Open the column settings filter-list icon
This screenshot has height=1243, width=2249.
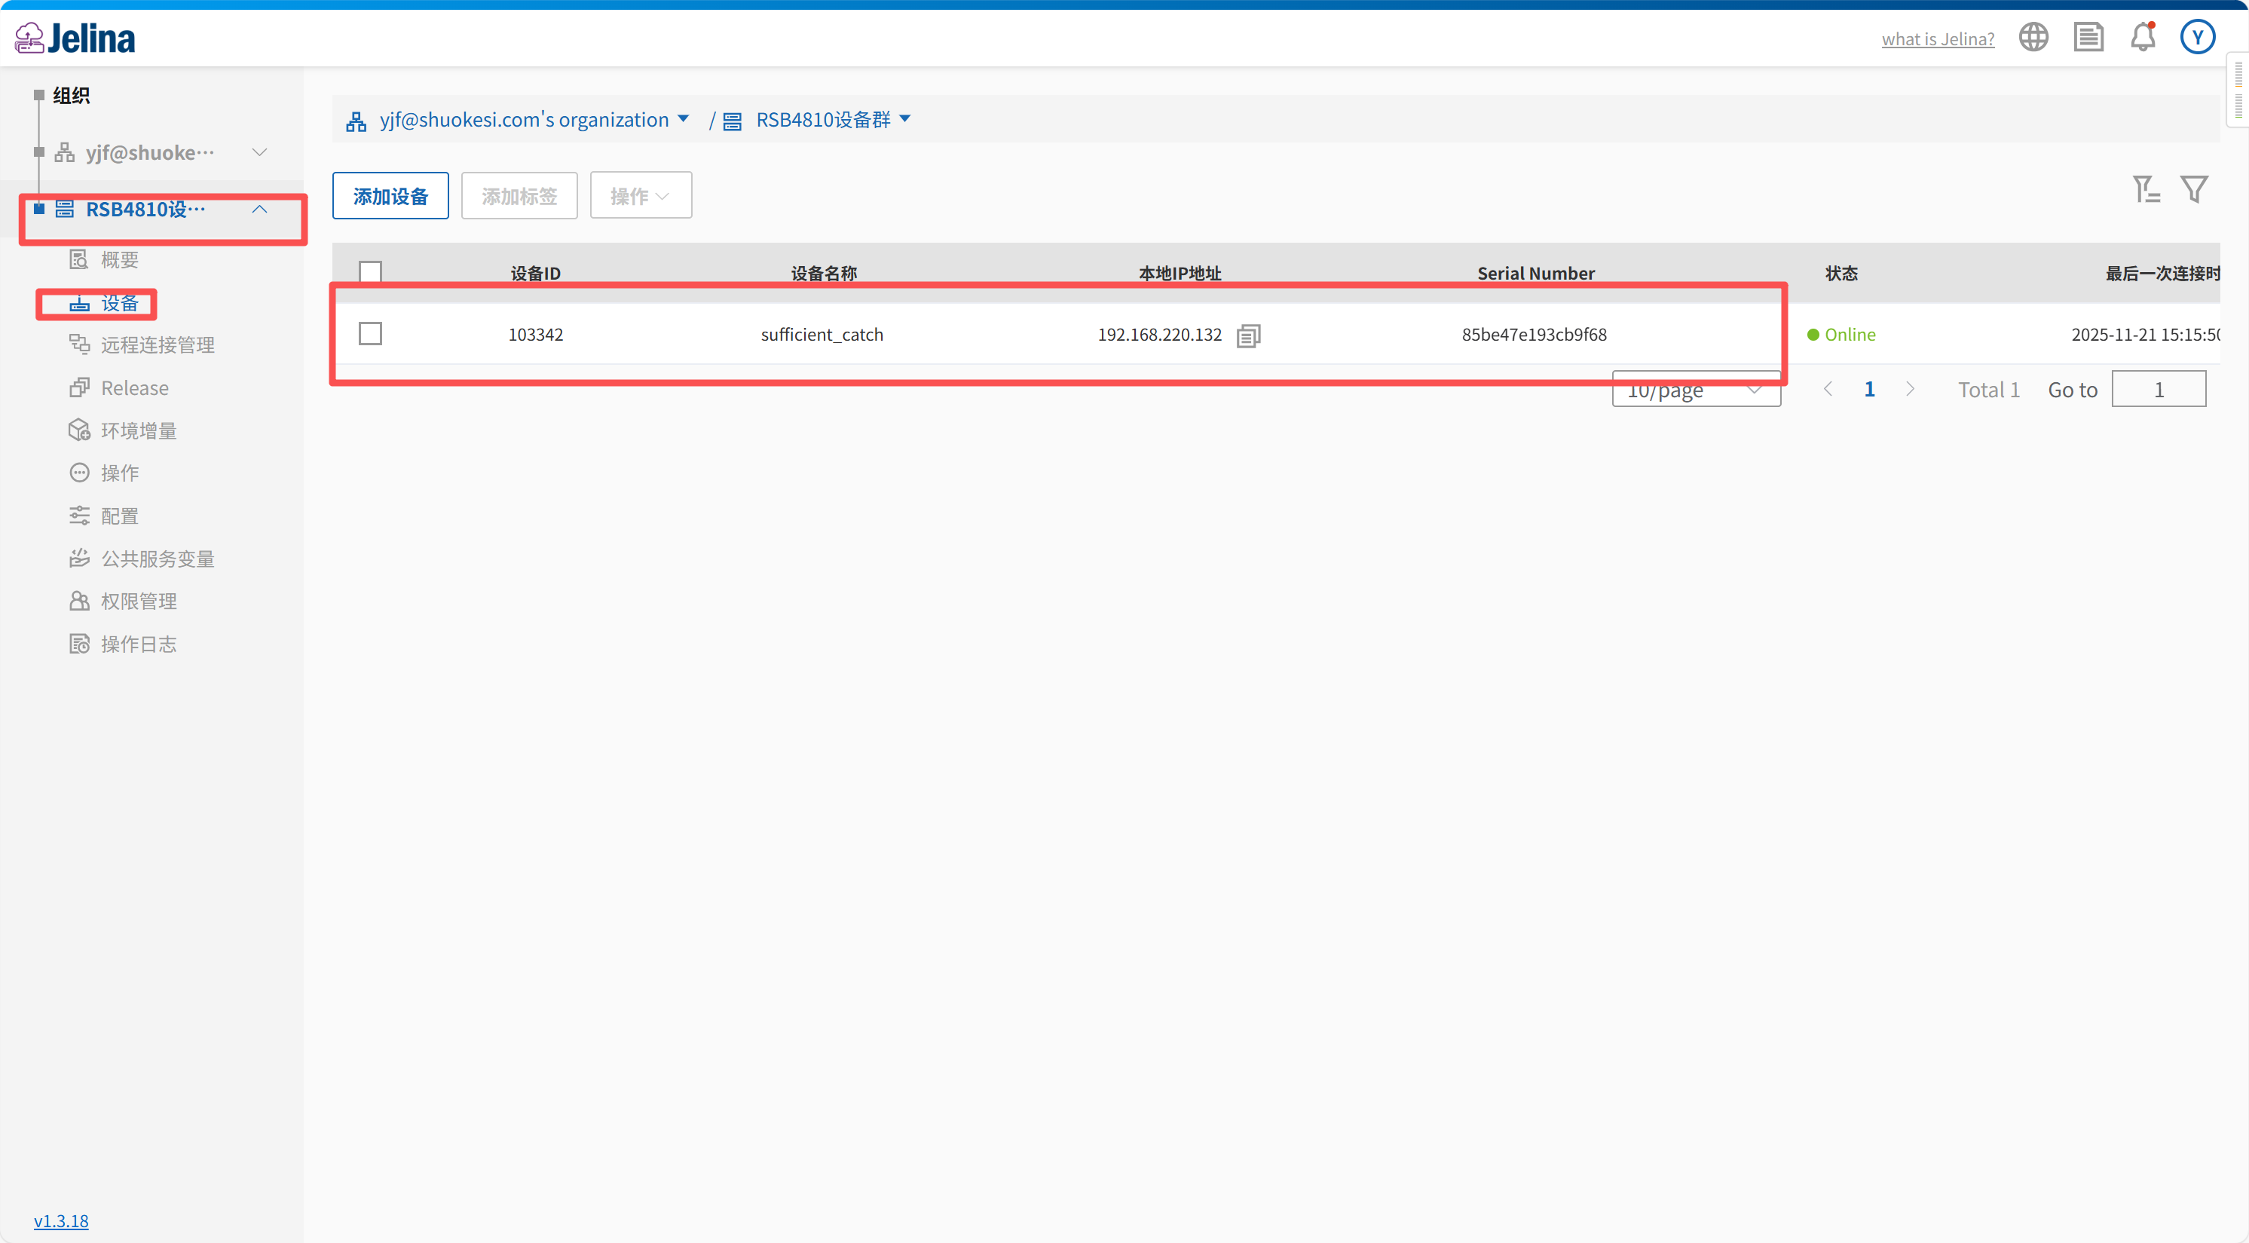point(2146,189)
